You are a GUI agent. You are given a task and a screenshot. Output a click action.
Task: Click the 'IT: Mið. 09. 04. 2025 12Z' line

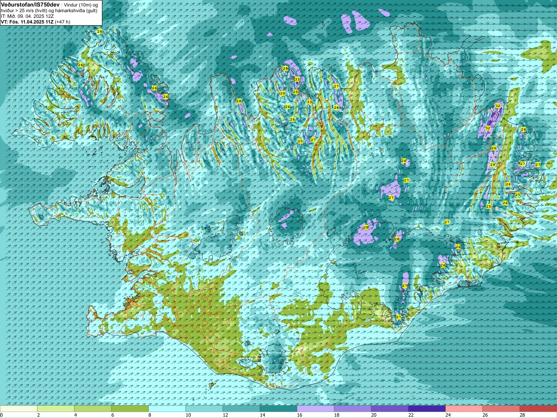[x=27, y=16]
